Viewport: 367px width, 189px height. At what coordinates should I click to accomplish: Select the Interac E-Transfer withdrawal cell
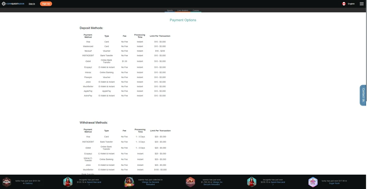point(88,159)
